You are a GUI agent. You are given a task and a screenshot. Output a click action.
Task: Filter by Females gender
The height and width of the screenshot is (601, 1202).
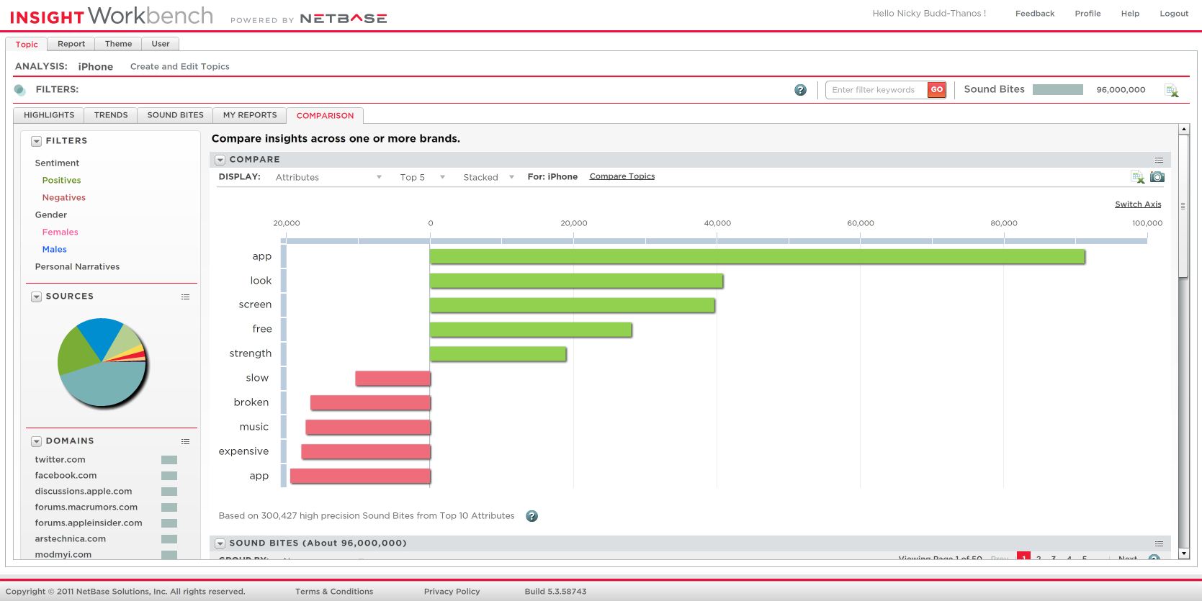(60, 232)
